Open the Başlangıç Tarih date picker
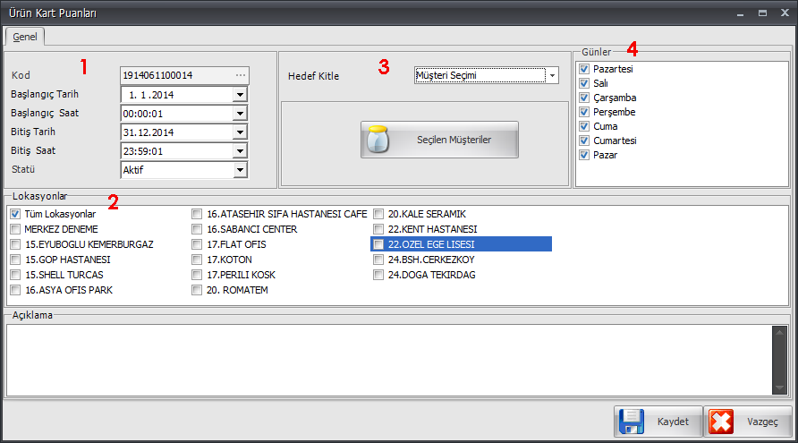Screen dimensions: 798x443 tap(240, 95)
